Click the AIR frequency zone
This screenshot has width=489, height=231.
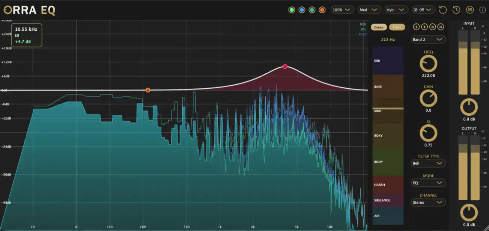point(388,216)
